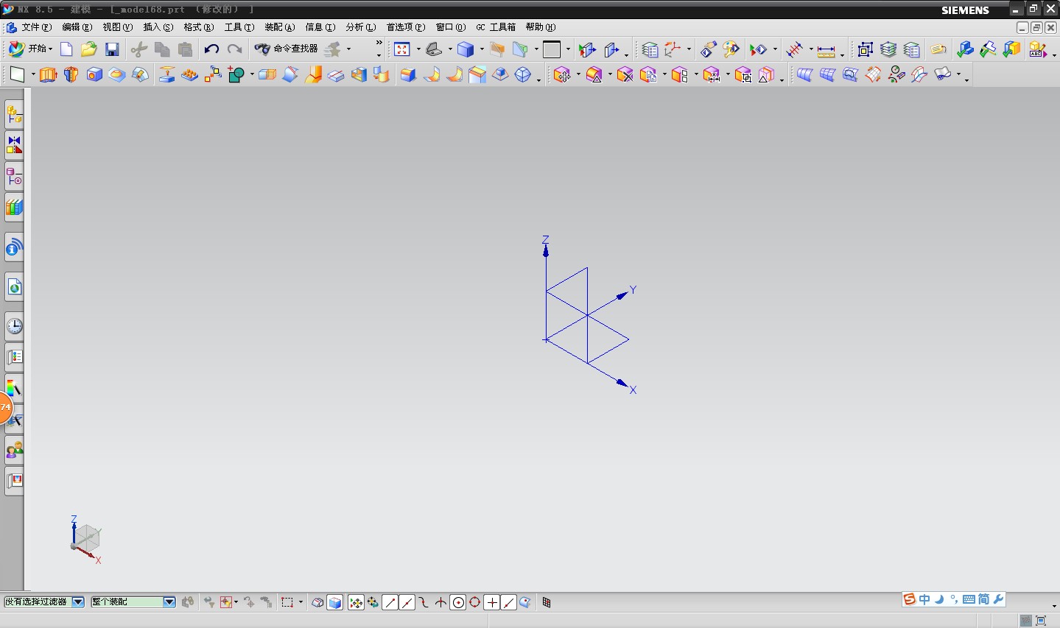Viewport: 1060px width, 628px height.
Task: Toggle Arc Center snap
Action: pos(458,602)
